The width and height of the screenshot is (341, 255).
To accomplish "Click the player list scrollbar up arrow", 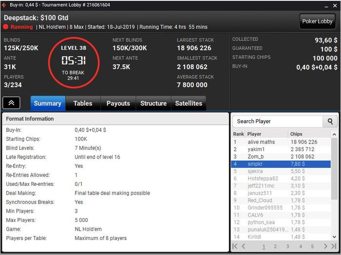I will pos(334,134).
